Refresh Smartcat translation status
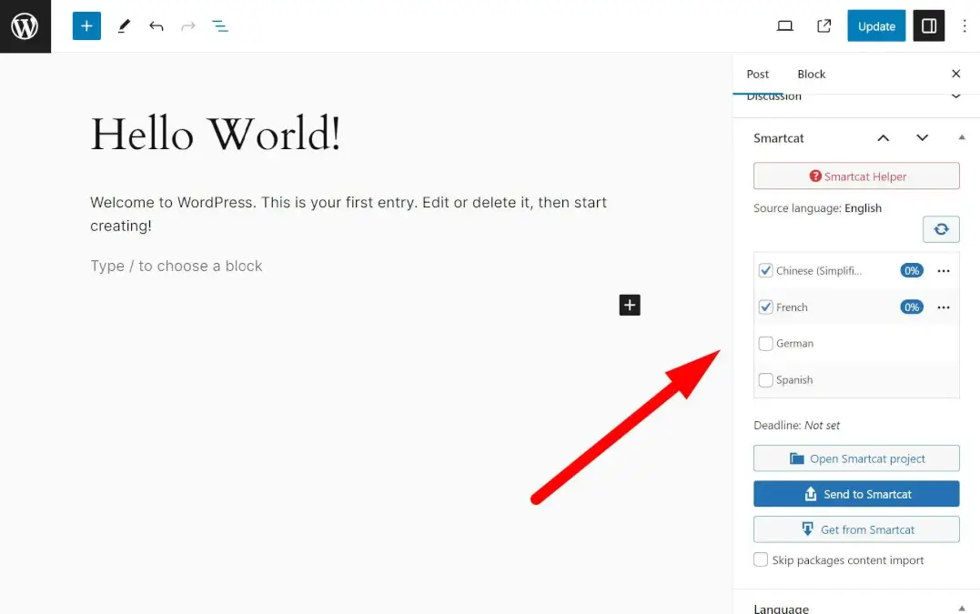The height and width of the screenshot is (614, 980). click(941, 229)
